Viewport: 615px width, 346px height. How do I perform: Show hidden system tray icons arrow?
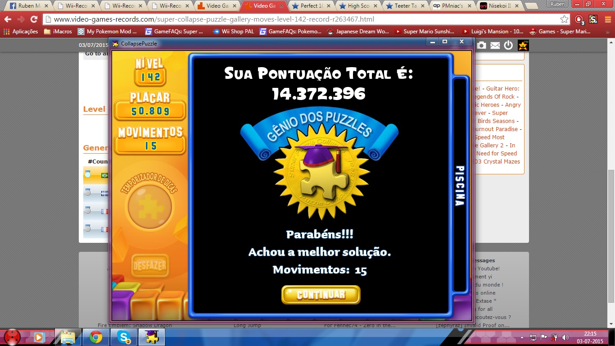[x=522, y=337]
